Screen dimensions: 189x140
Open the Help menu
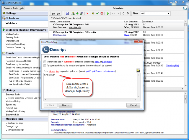tap(22, 8)
